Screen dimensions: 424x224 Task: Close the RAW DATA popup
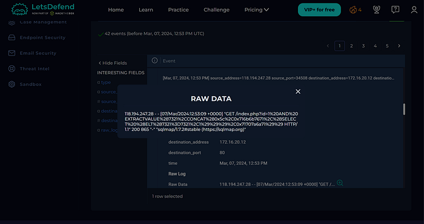(x=298, y=92)
